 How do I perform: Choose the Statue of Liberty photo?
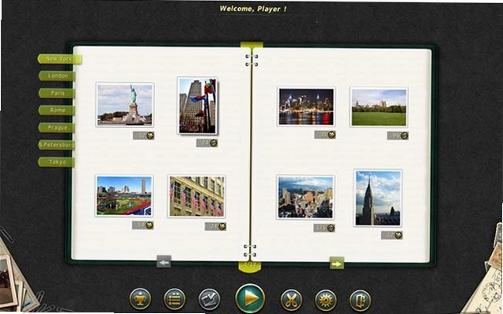click(x=125, y=104)
